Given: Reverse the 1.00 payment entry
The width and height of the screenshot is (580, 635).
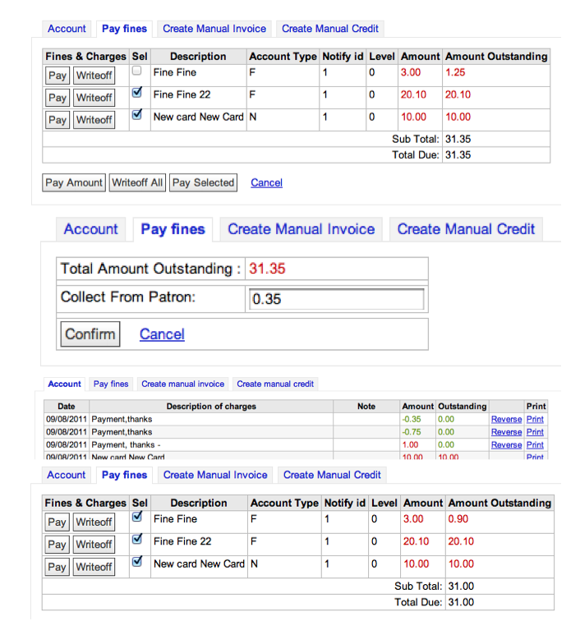Looking at the screenshot, I should tap(506, 445).
